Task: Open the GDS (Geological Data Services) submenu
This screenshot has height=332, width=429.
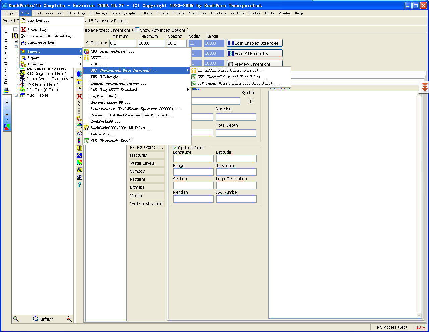Action: 137,70
